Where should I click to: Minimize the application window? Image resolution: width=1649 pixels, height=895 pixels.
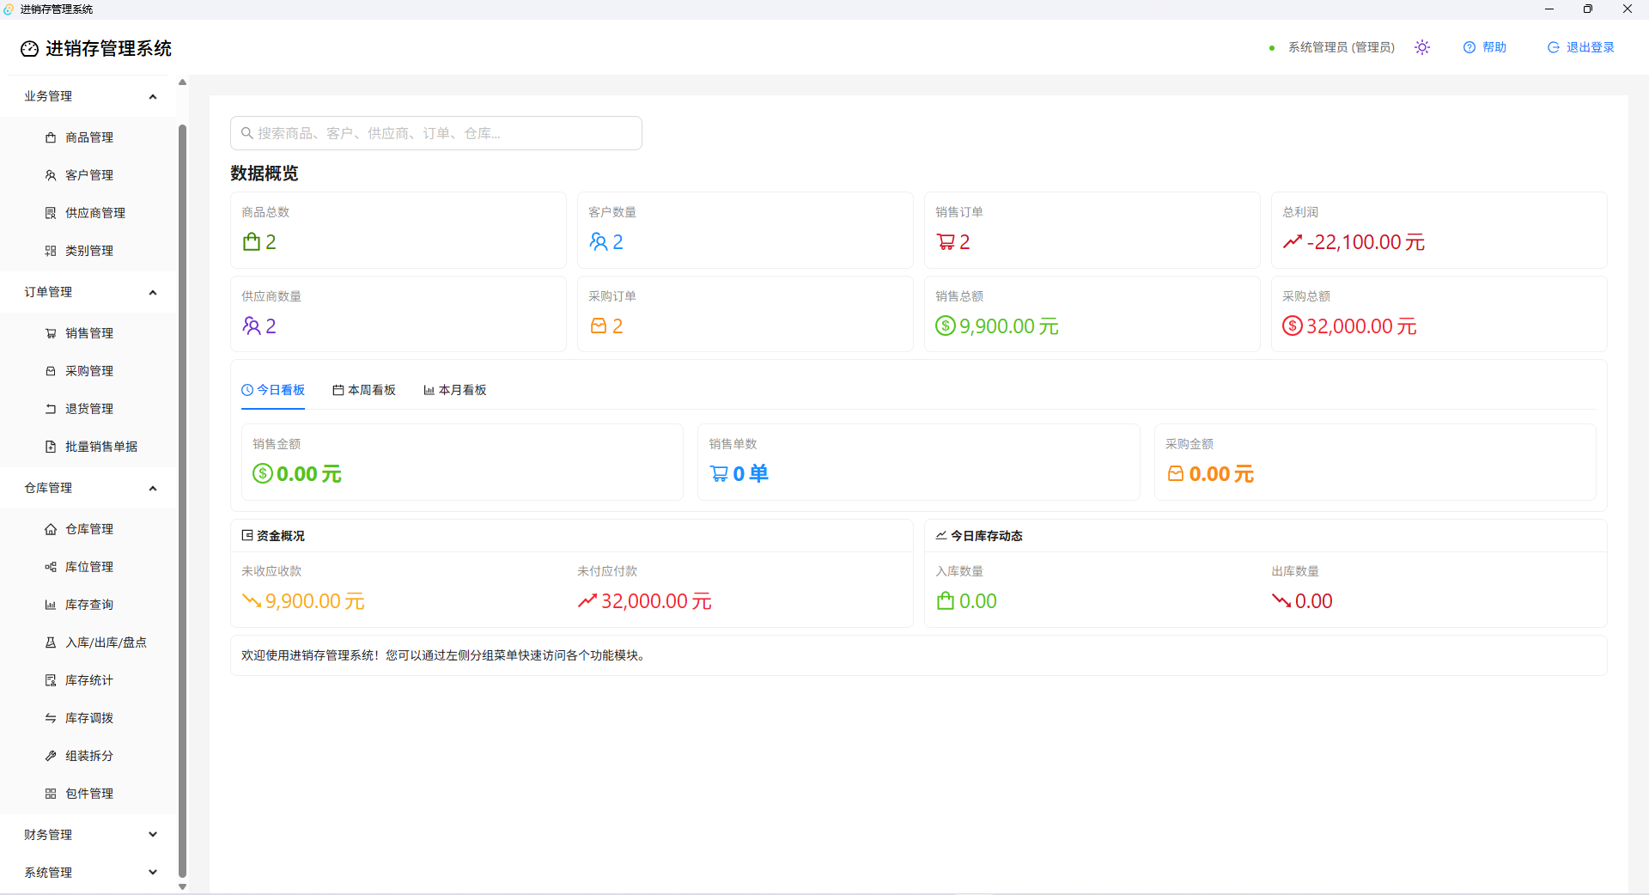pos(1549,9)
